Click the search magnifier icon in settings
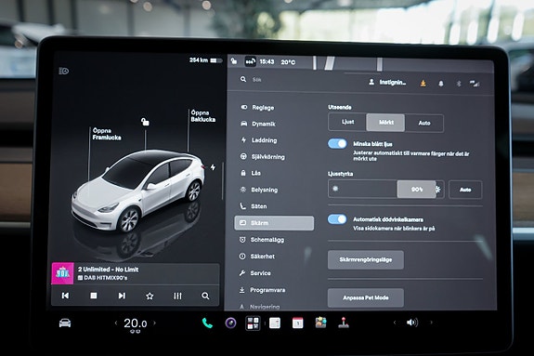The height and width of the screenshot is (356, 534). coord(242,79)
